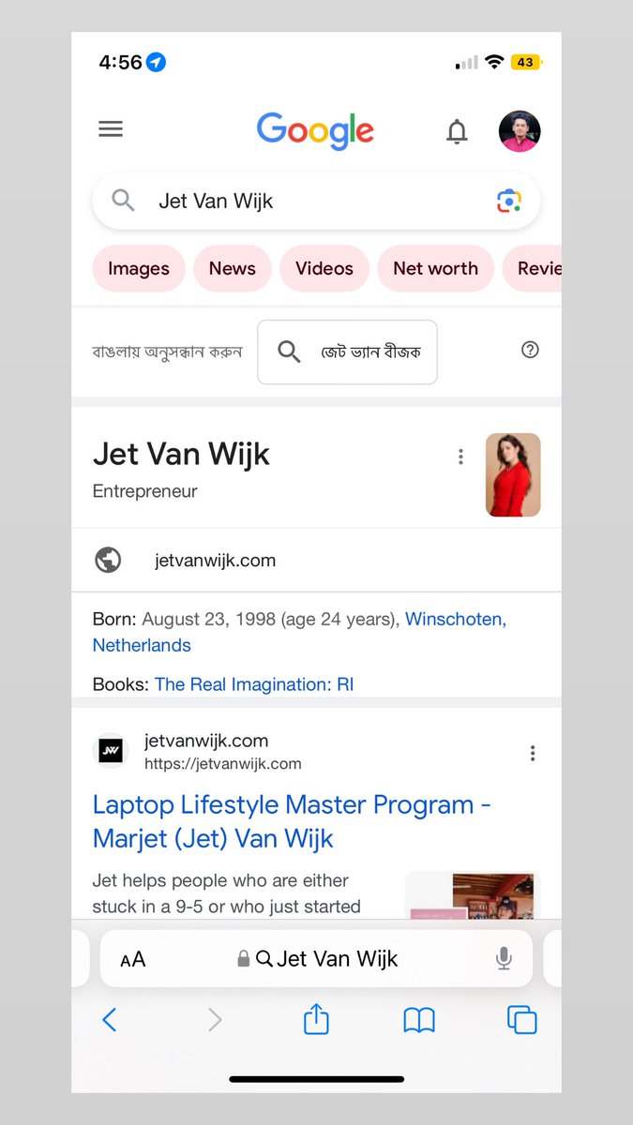Tap the Google logo

[x=316, y=130]
